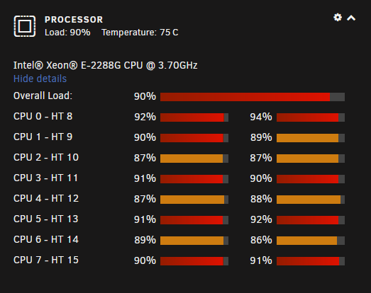Click HT 12 load bar at 88%
This screenshot has height=293, width=371.
311,200
